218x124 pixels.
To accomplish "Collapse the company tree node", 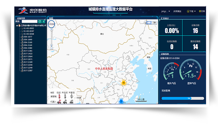I will tap(17, 26).
